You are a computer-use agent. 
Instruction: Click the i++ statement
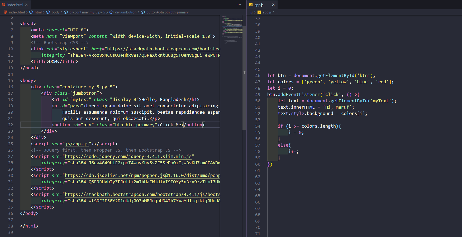293,151
